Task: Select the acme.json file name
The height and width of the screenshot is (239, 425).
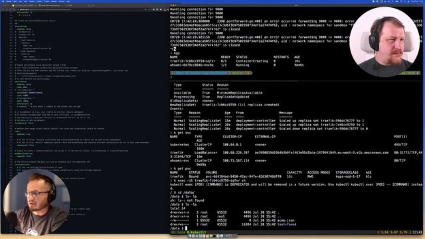Action: coord(286,220)
